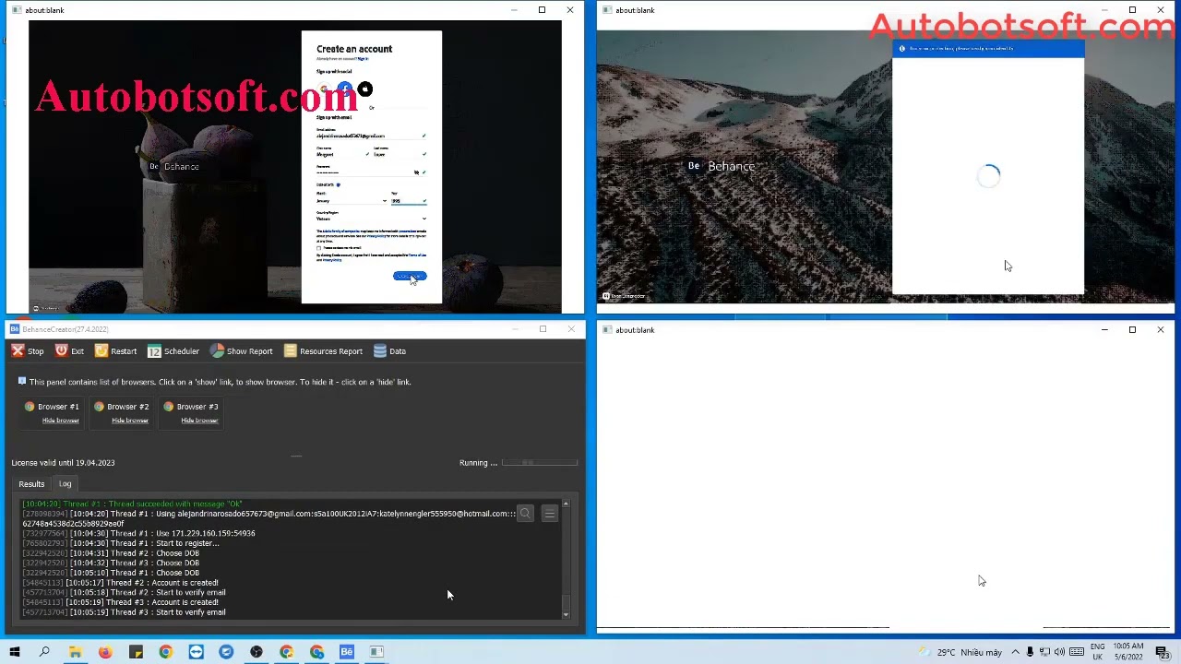The height and width of the screenshot is (664, 1181).
Task: Open the Scheduler
Action: pyautogui.click(x=173, y=350)
